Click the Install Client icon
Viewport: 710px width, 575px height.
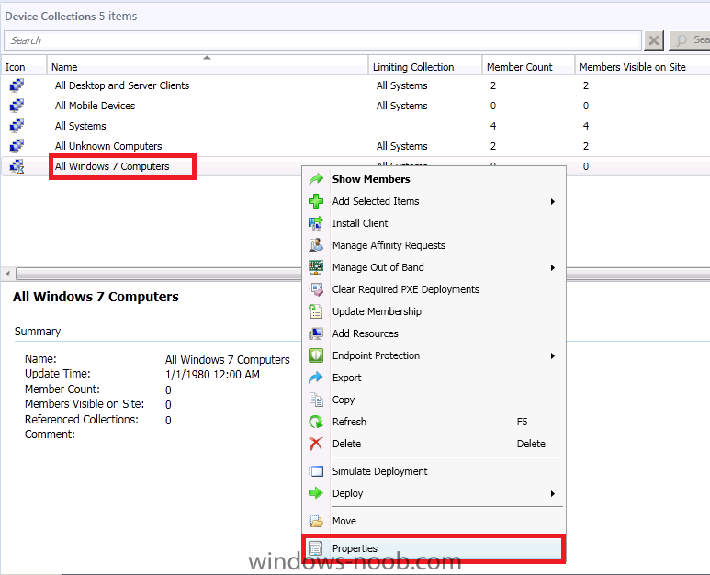pos(316,223)
